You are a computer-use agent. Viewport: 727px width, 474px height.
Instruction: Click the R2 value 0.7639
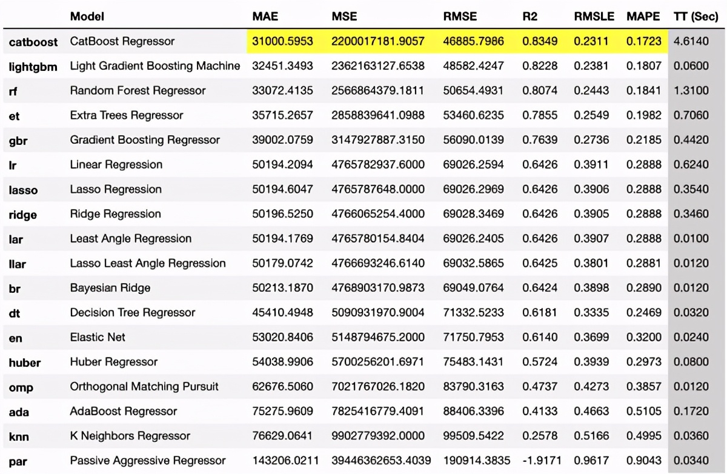(x=539, y=140)
